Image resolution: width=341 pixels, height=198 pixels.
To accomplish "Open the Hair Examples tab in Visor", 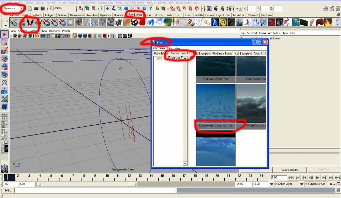I will pyautogui.click(x=242, y=53).
